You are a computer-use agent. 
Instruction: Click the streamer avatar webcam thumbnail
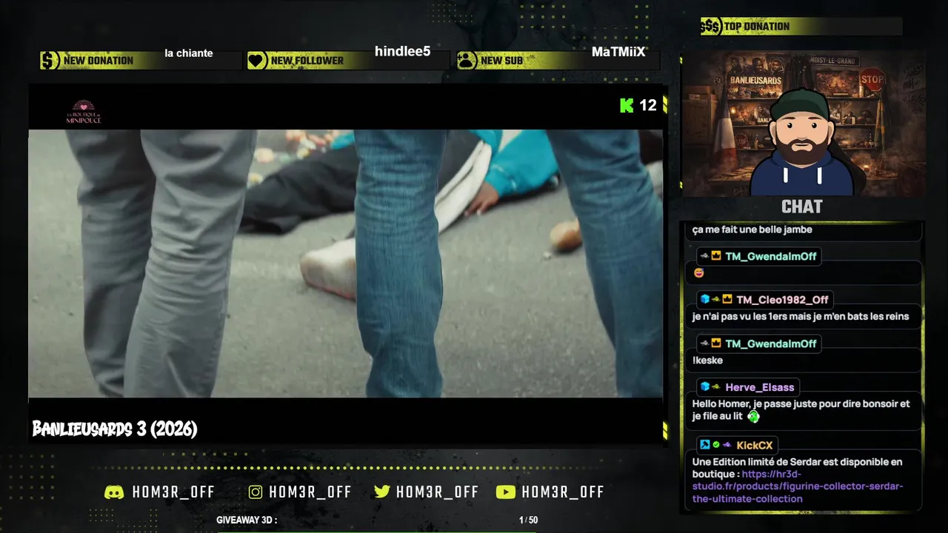(804, 124)
